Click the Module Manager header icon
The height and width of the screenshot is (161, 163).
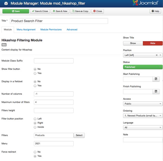5,4
